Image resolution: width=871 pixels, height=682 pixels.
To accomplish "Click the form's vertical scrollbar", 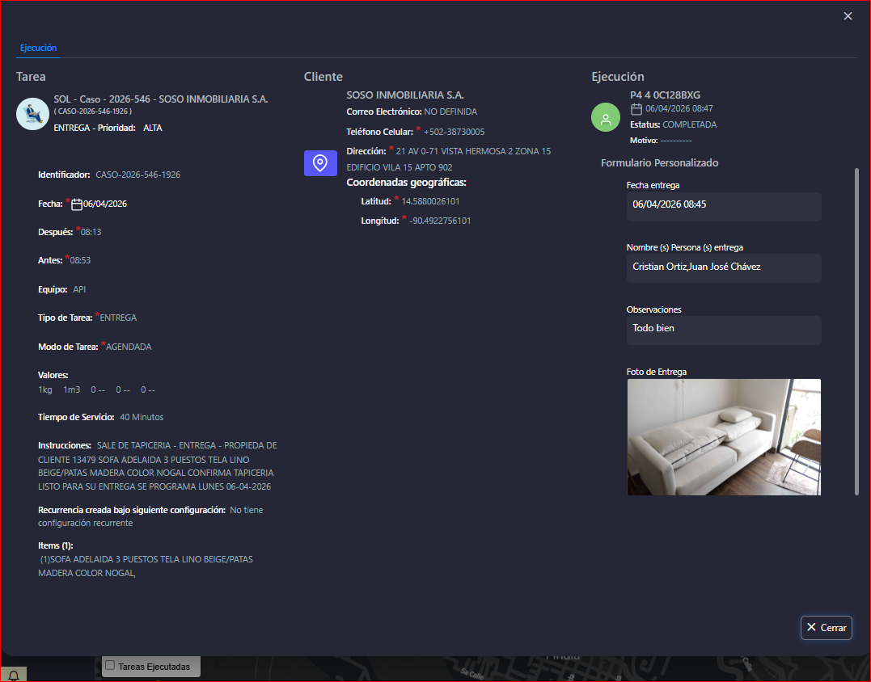I will pyautogui.click(x=856, y=330).
